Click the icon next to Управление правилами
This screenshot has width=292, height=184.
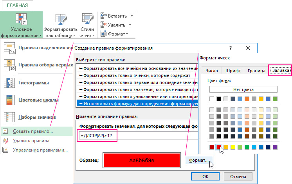click(x=5, y=150)
